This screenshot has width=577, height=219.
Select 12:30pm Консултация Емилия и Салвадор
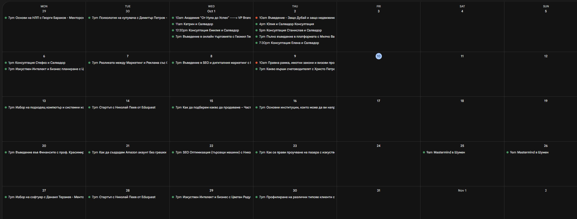[207, 30]
